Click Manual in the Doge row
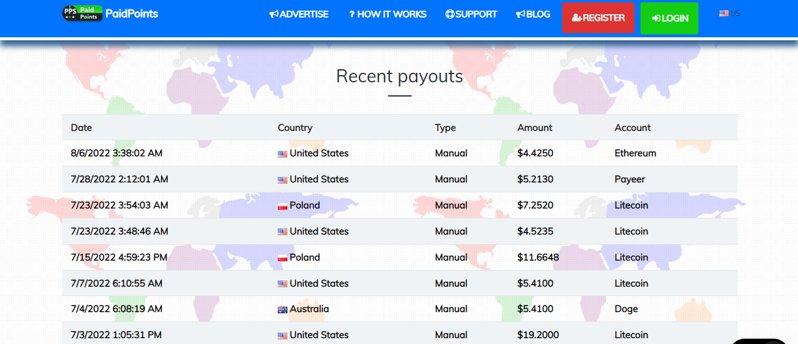Screen dimensions: 798x344 coord(451,309)
